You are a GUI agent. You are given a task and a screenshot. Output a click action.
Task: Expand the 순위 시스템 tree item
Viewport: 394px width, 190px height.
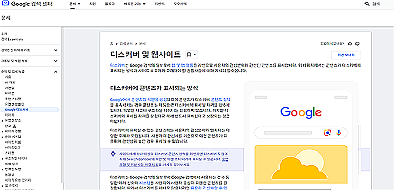coord(2,137)
